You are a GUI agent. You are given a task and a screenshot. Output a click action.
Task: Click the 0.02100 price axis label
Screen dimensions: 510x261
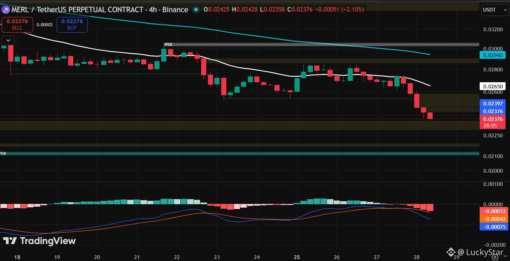click(x=493, y=156)
